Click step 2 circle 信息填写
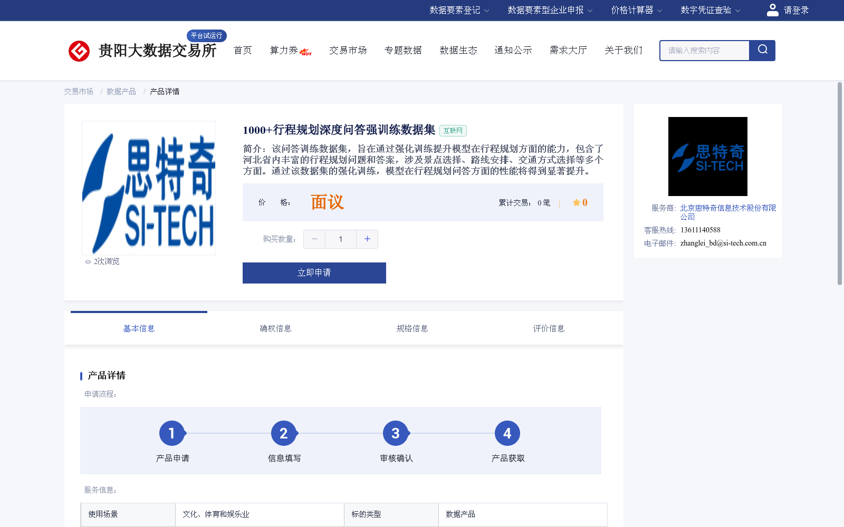 284,433
